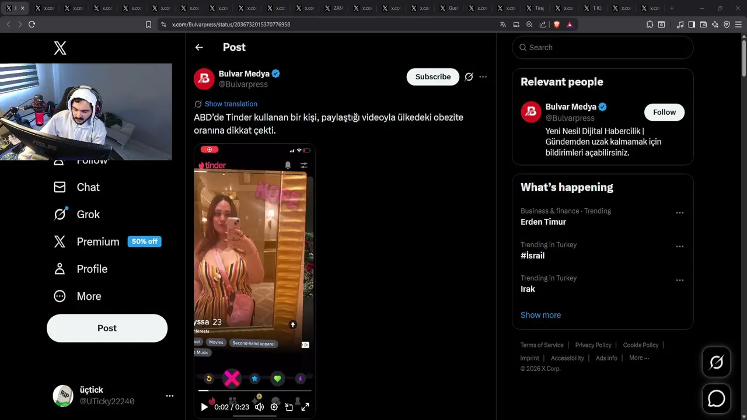
Task: Click the Bulvar Medya avatar on the post
Action: (x=204, y=79)
